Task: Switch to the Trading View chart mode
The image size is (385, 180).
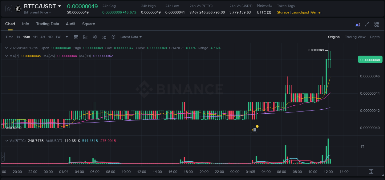Action: click(x=355, y=37)
